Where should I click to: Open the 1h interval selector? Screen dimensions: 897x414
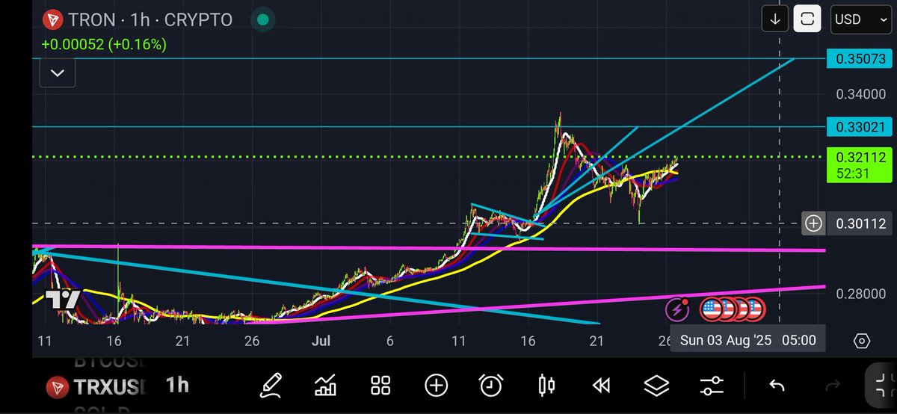click(x=177, y=386)
